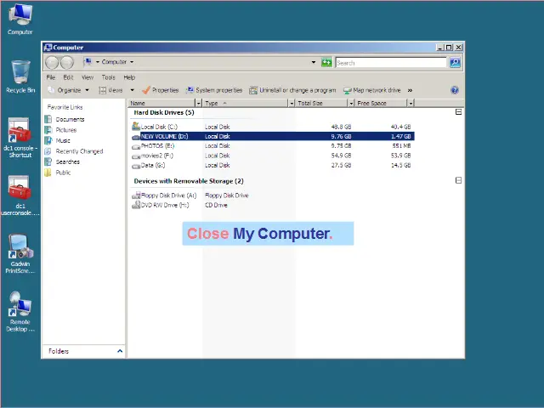Click System properties in toolbar

click(214, 90)
